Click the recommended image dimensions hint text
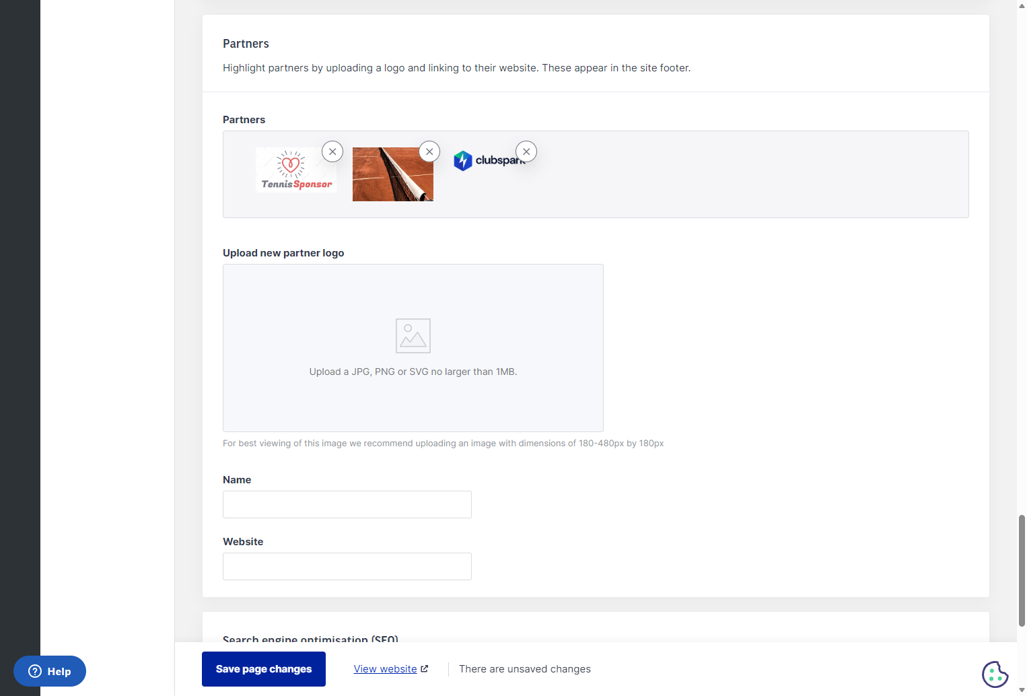The image size is (1027, 696). click(x=444, y=444)
